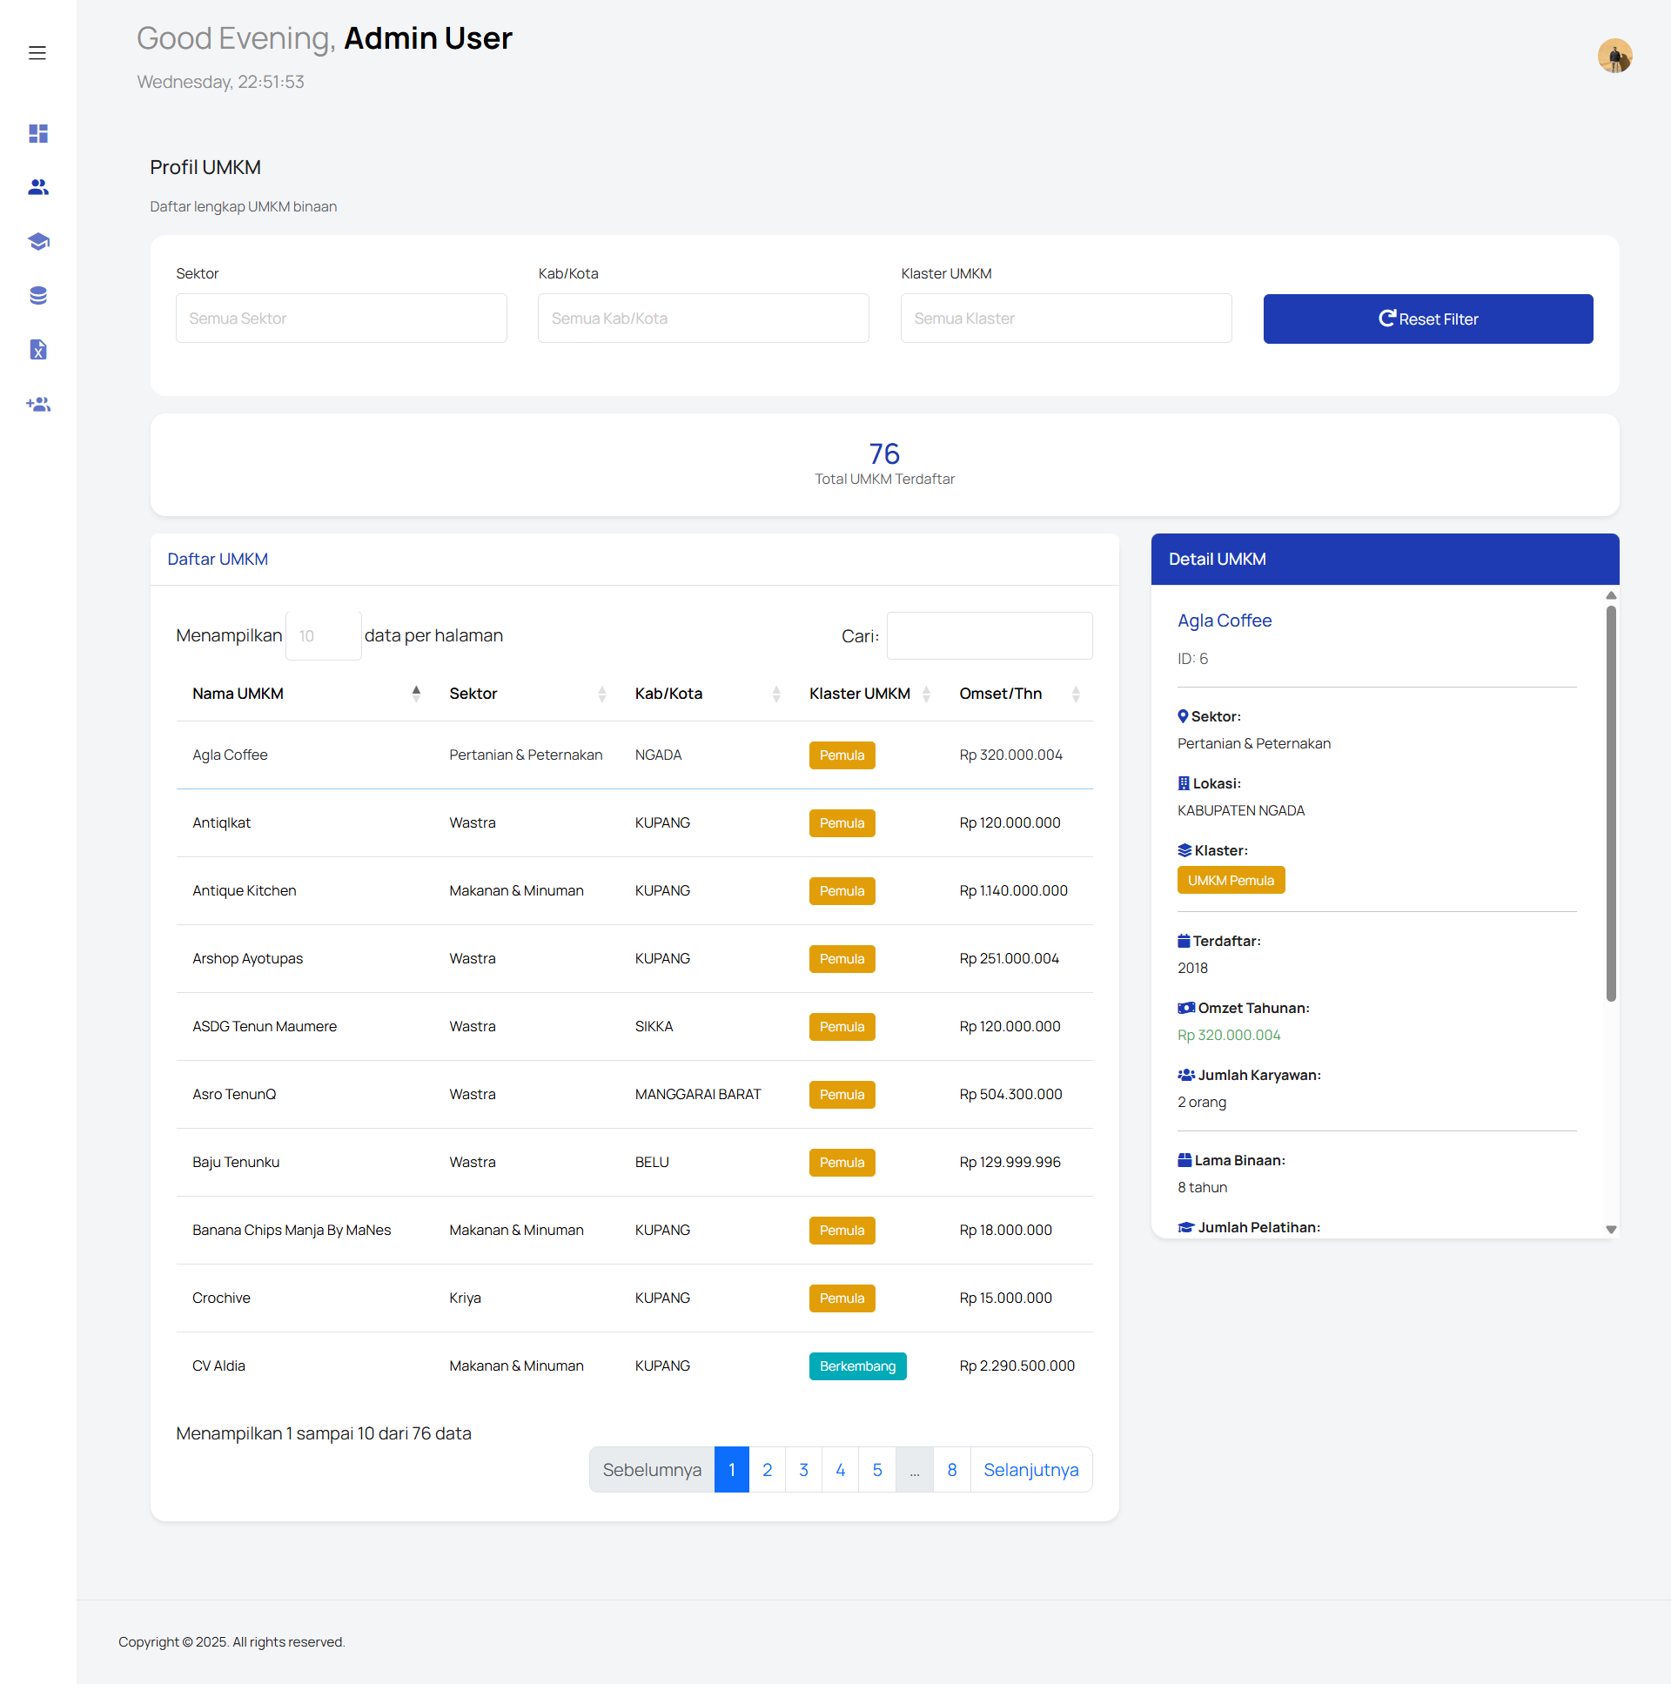Click the Detail UMKM panel scrollbar

pos(1610,802)
